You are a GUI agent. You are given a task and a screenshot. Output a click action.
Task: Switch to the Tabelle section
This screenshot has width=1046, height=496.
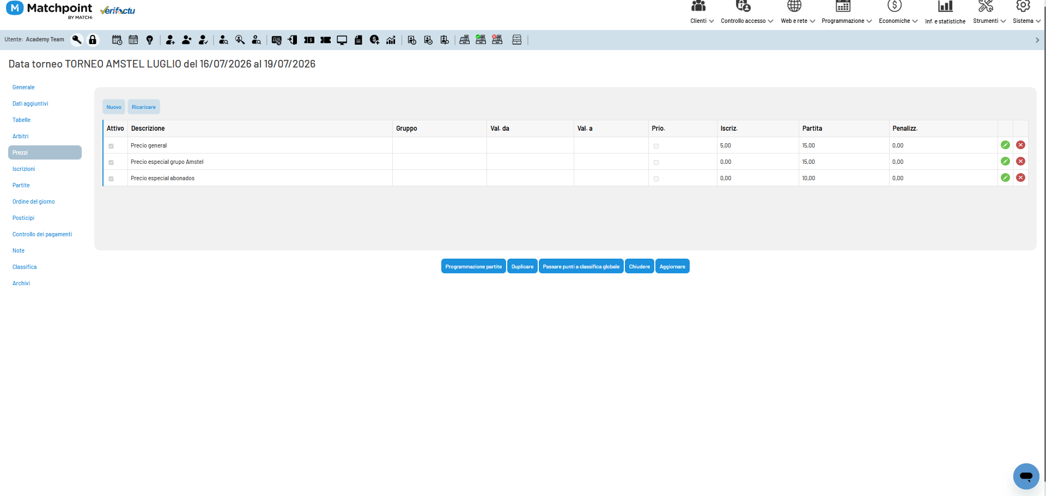[x=21, y=120]
